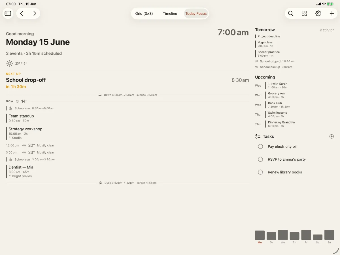Click 'in 1h 30m' countdown text
340x255 pixels.
[16, 87]
